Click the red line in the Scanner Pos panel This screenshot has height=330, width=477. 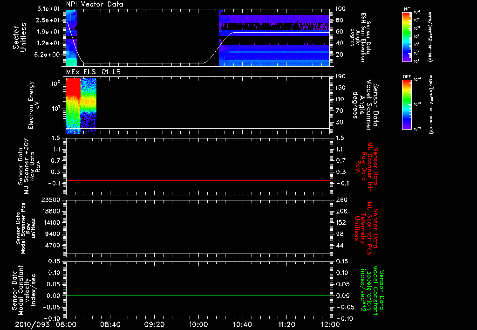(x=198, y=237)
